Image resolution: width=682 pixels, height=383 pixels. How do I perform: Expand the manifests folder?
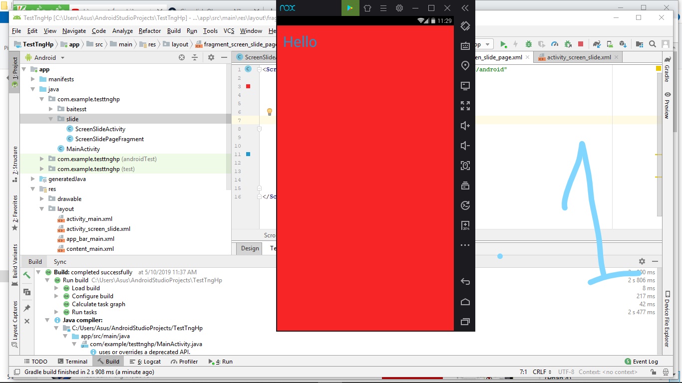tap(33, 79)
